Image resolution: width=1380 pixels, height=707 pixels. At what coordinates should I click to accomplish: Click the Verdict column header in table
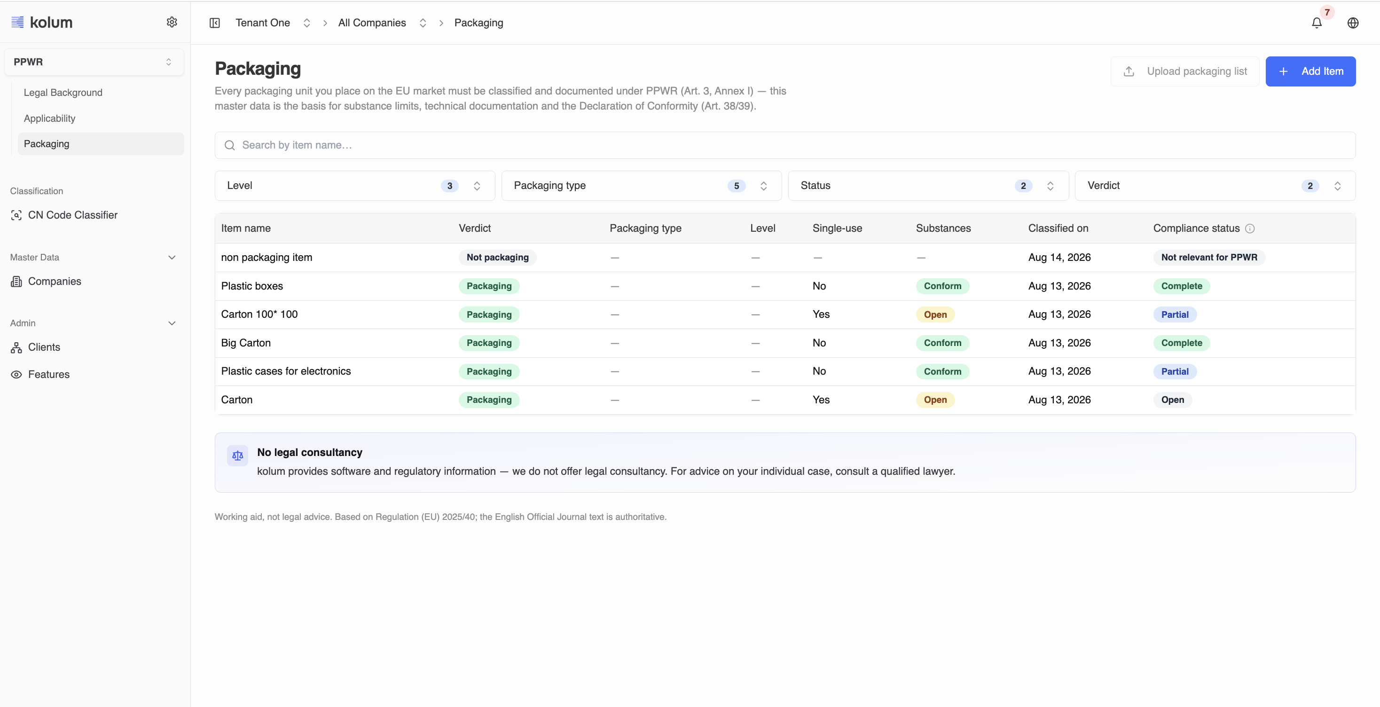(474, 228)
